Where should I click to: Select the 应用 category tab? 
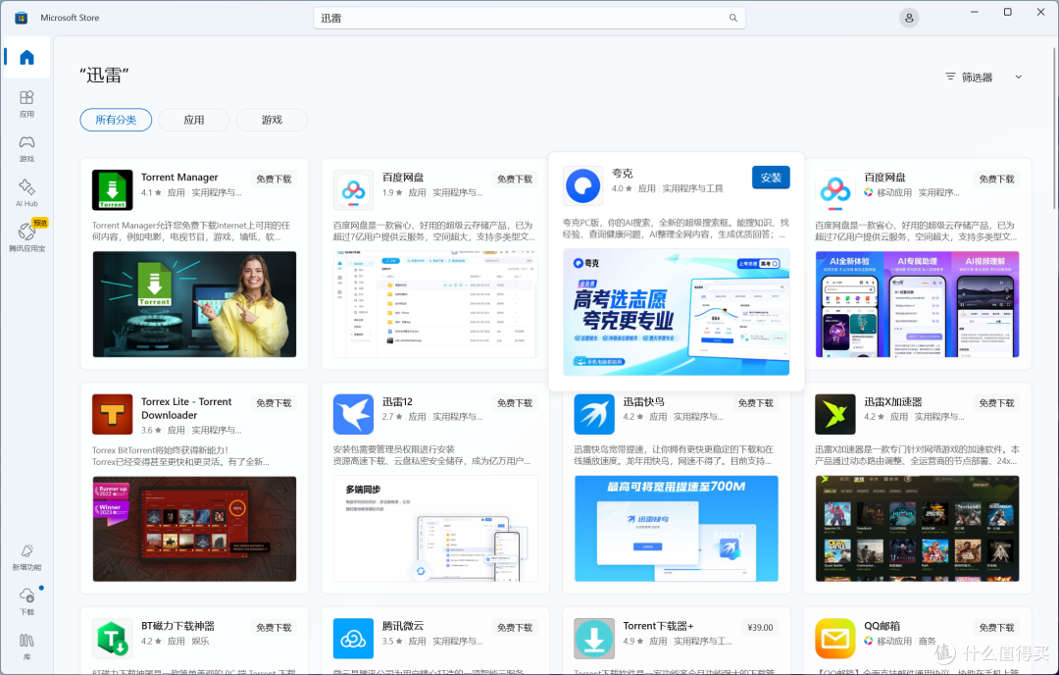coord(194,120)
